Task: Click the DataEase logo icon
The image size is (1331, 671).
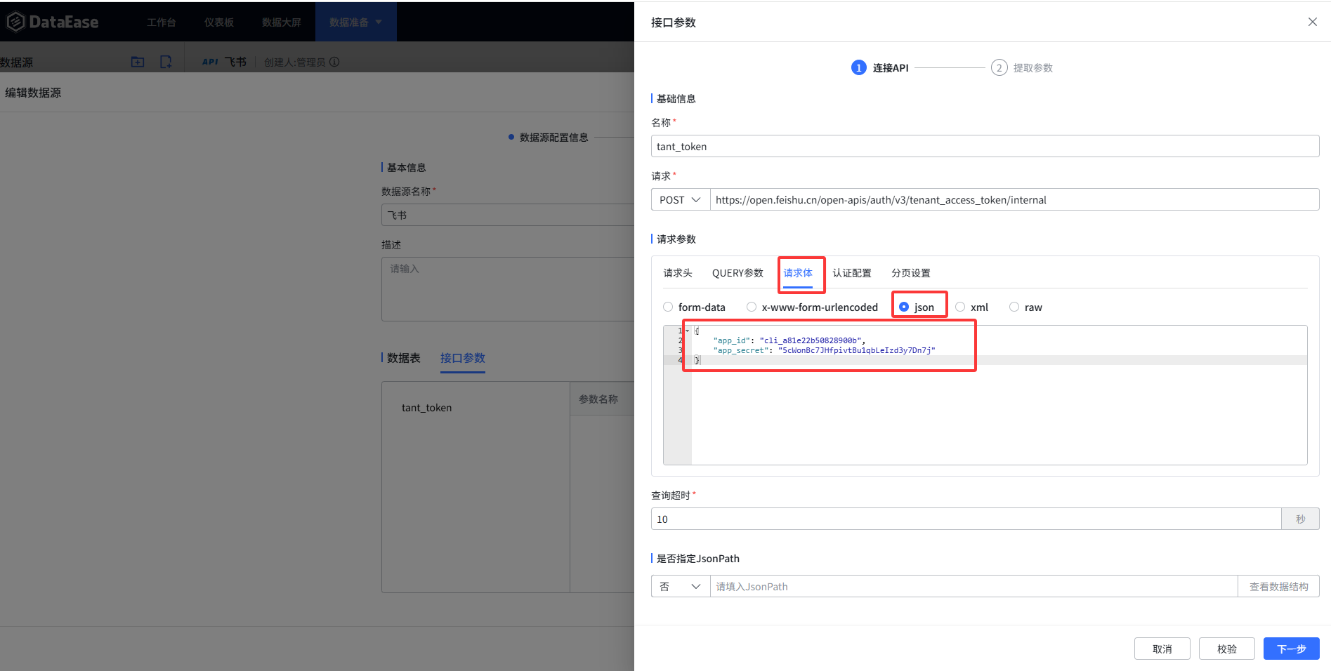Action: click(x=15, y=22)
